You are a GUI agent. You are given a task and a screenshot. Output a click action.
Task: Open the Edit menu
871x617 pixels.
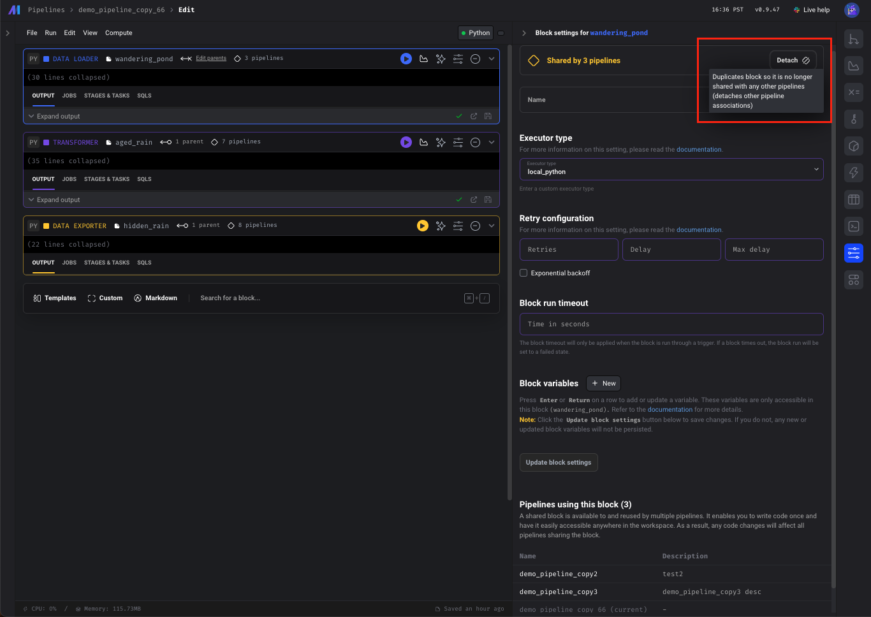pos(70,33)
